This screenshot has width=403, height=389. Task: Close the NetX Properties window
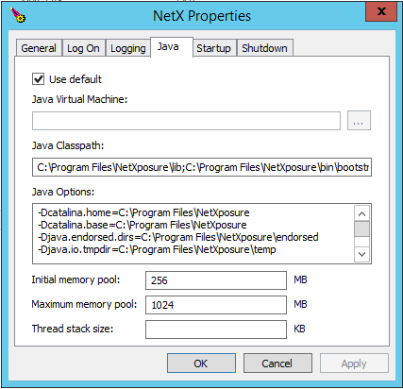(x=381, y=11)
